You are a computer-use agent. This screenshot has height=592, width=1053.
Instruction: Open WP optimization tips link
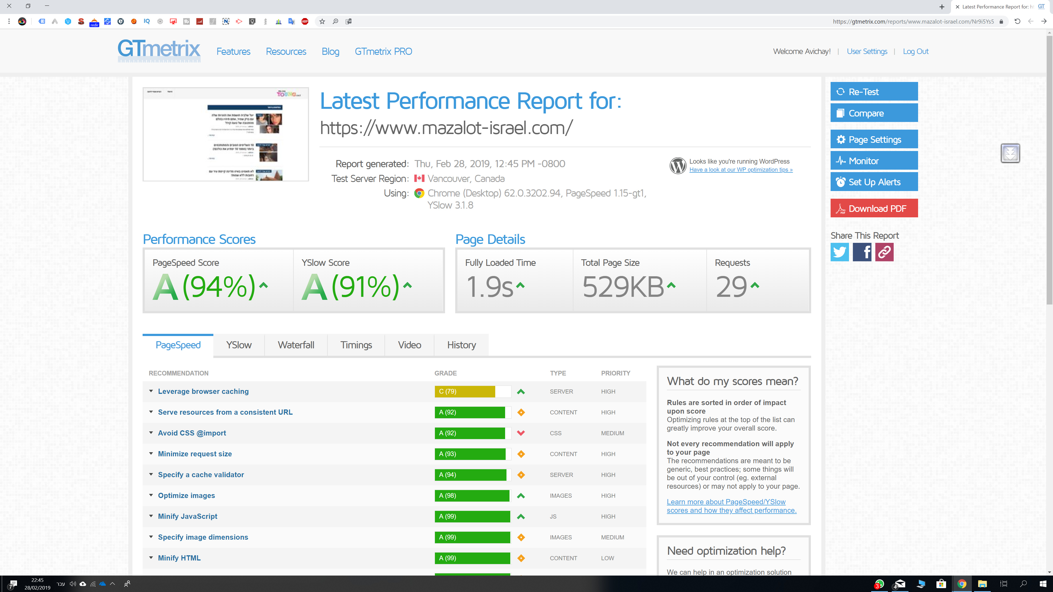coord(741,170)
